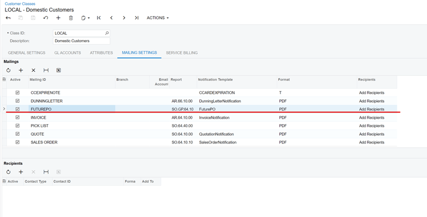Toggle Active checkbox for INVOICE

[x=18, y=118]
